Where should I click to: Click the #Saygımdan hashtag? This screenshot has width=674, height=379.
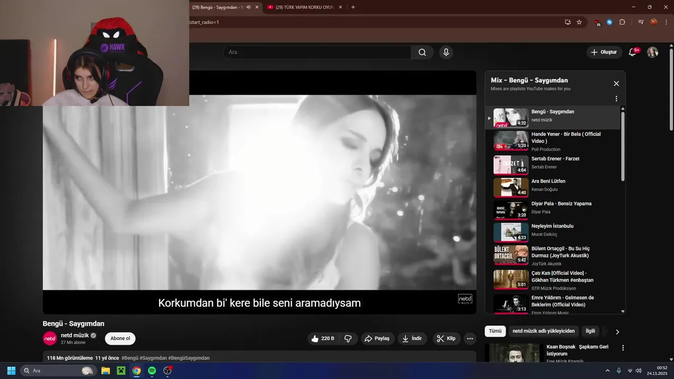click(153, 358)
